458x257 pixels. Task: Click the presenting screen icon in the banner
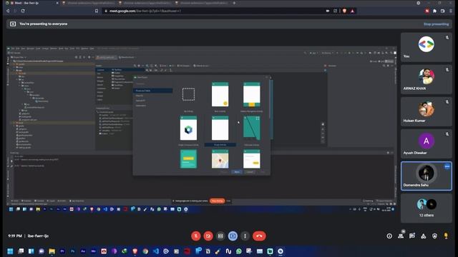click(x=13, y=24)
